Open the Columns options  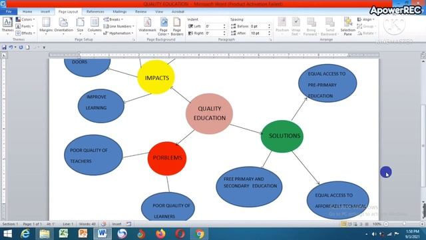(95, 25)
